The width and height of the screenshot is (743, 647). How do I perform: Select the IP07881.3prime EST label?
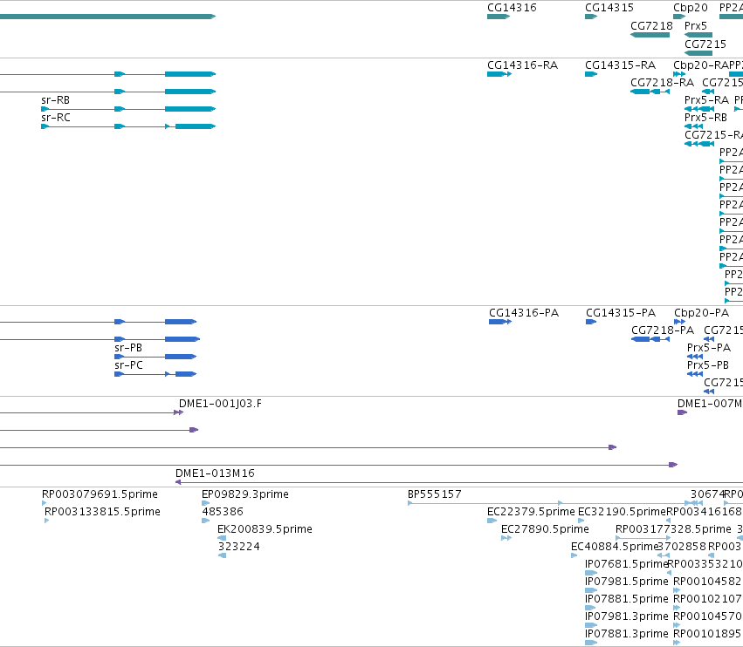(x=626, y=634)
